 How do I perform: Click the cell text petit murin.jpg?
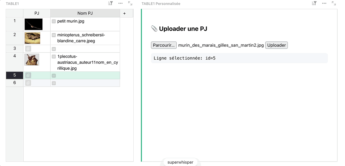point(71,21)
